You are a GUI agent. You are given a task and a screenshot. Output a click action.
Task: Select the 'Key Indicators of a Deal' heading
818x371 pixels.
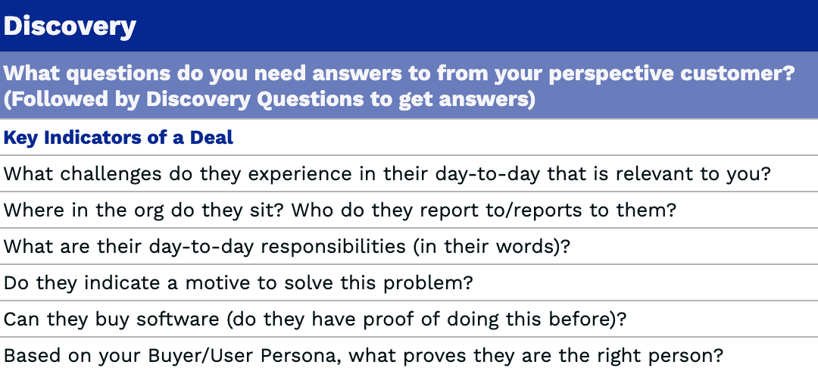click(119, 138)
